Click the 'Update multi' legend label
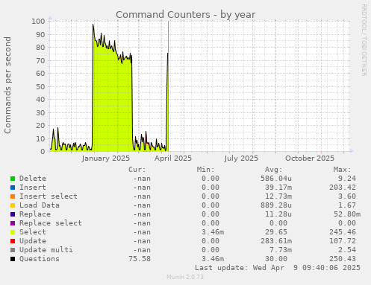 (46, 250)
